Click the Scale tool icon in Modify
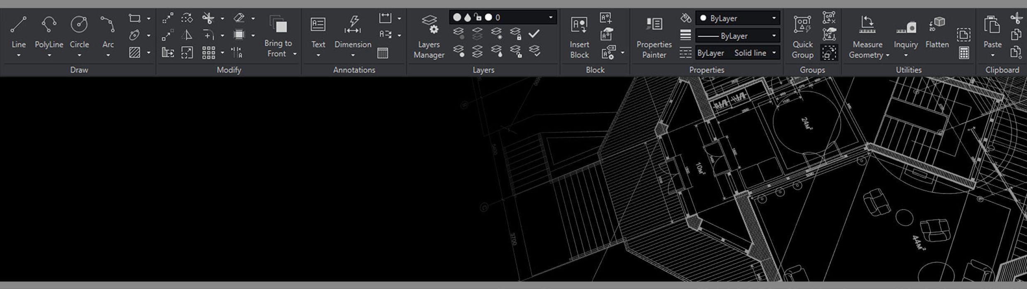Screen dimensions: 1027x289 pos(187,53)
